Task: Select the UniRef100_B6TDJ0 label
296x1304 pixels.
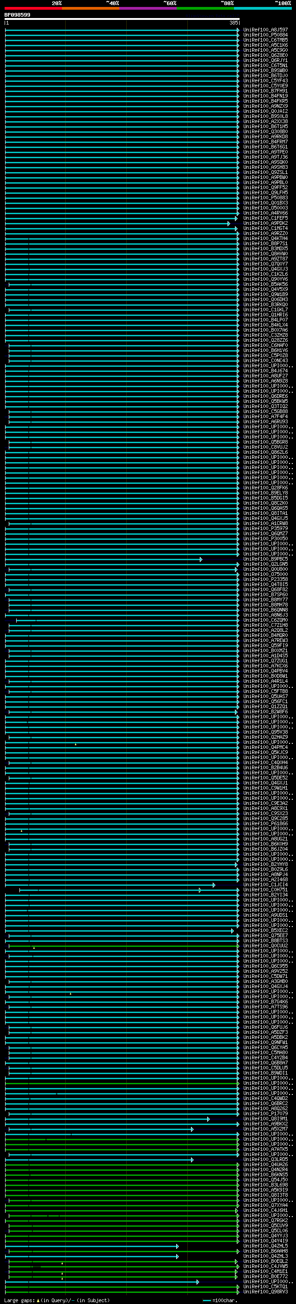Action: click(x=265, y=75)
